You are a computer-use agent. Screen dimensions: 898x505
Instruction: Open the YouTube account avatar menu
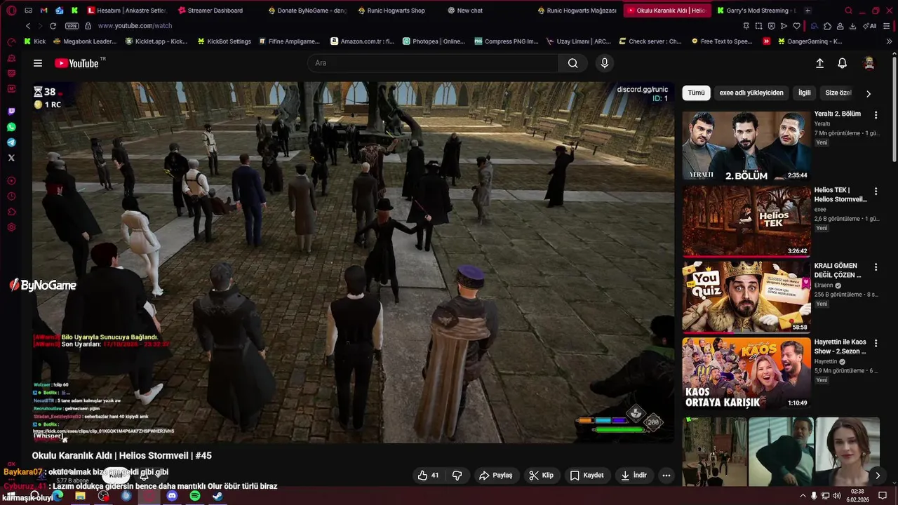[869, 63]
